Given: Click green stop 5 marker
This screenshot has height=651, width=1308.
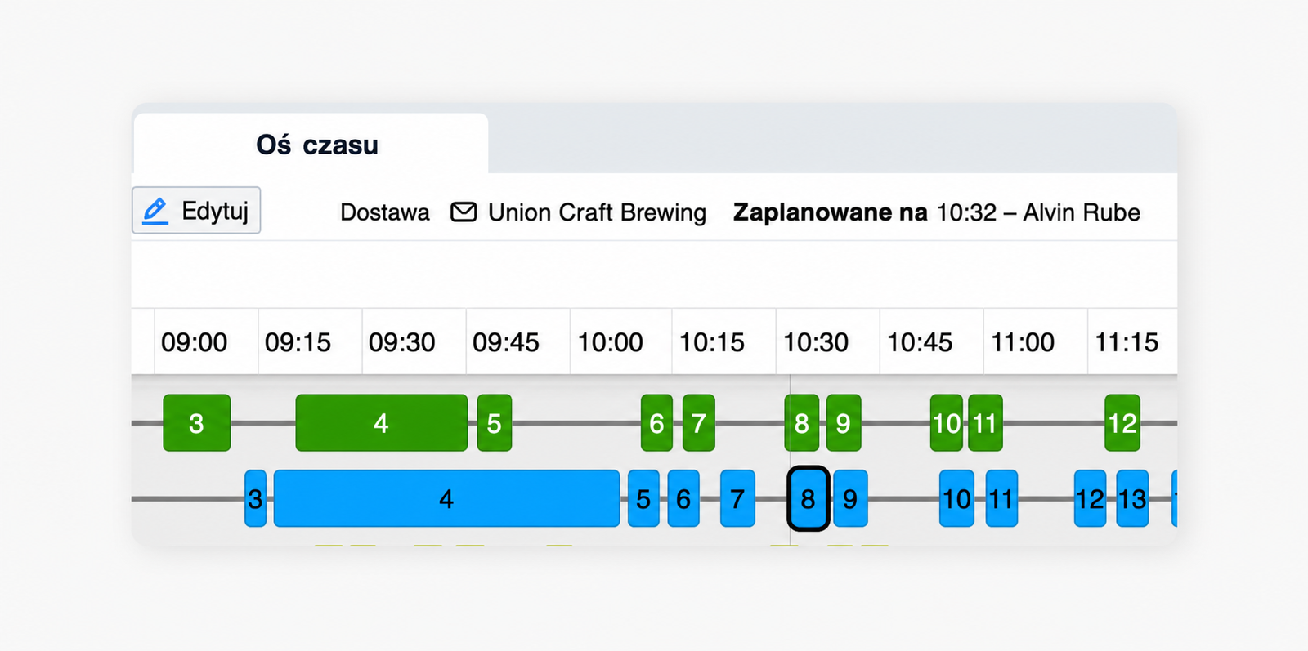Looking at the screenshot, I should [495, 422].
